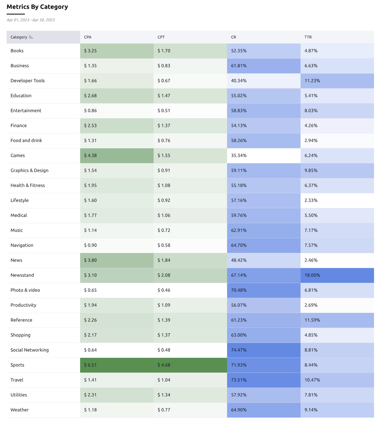Click the sort icon beside Category
The width and height of the screenshot is (378, 421).
[x=31, y=37]
